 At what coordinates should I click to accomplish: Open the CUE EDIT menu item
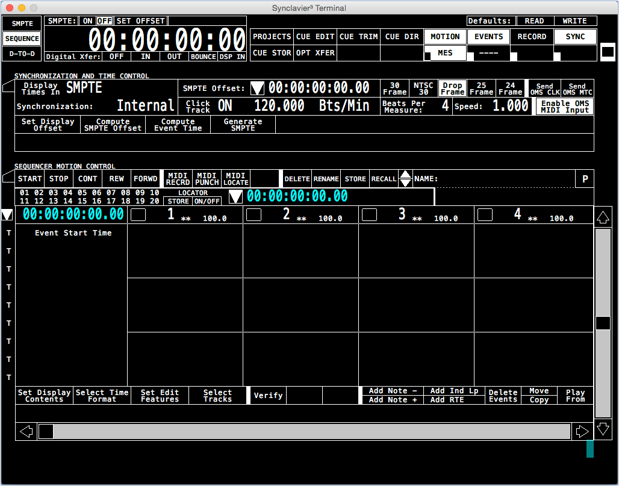315,37
